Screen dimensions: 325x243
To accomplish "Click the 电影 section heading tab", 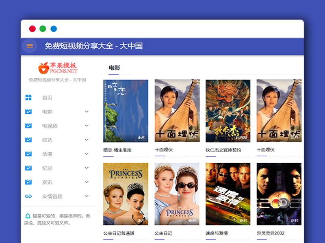I will point(114,68).
